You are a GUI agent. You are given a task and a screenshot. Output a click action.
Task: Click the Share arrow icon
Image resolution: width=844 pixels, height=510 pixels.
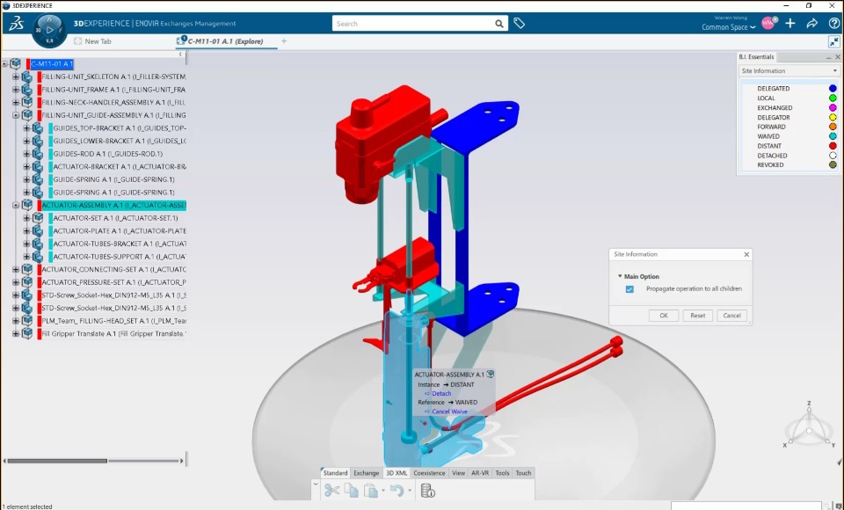pos(811,23)
